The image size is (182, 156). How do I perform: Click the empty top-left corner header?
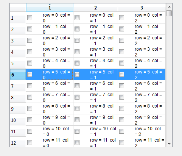click(18, 8)
